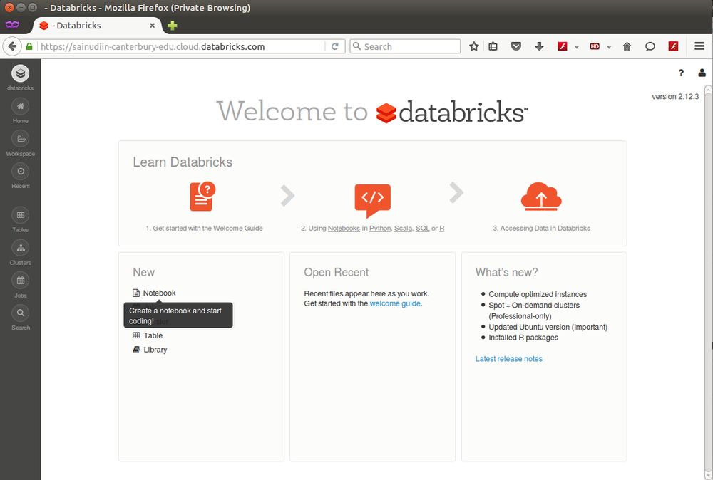Open a new tab with plus button

click(x=173, y=26)
